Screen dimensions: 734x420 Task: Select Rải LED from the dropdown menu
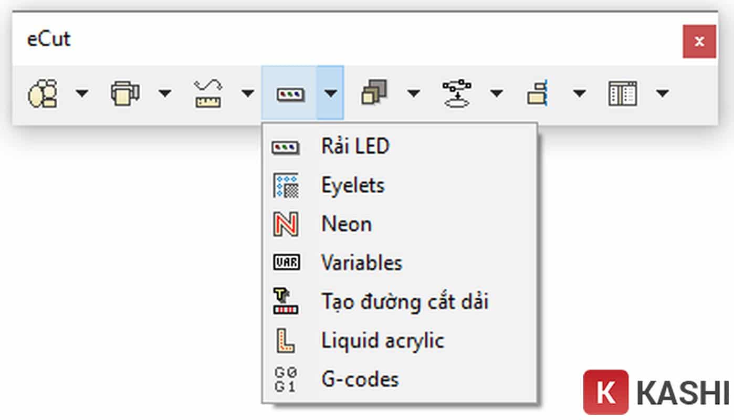(355, 146)
